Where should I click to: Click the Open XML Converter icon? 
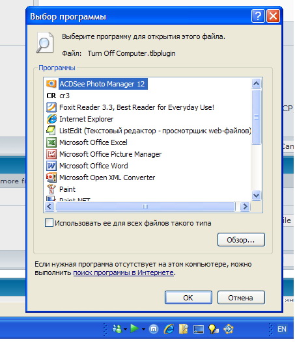[51, 178]
